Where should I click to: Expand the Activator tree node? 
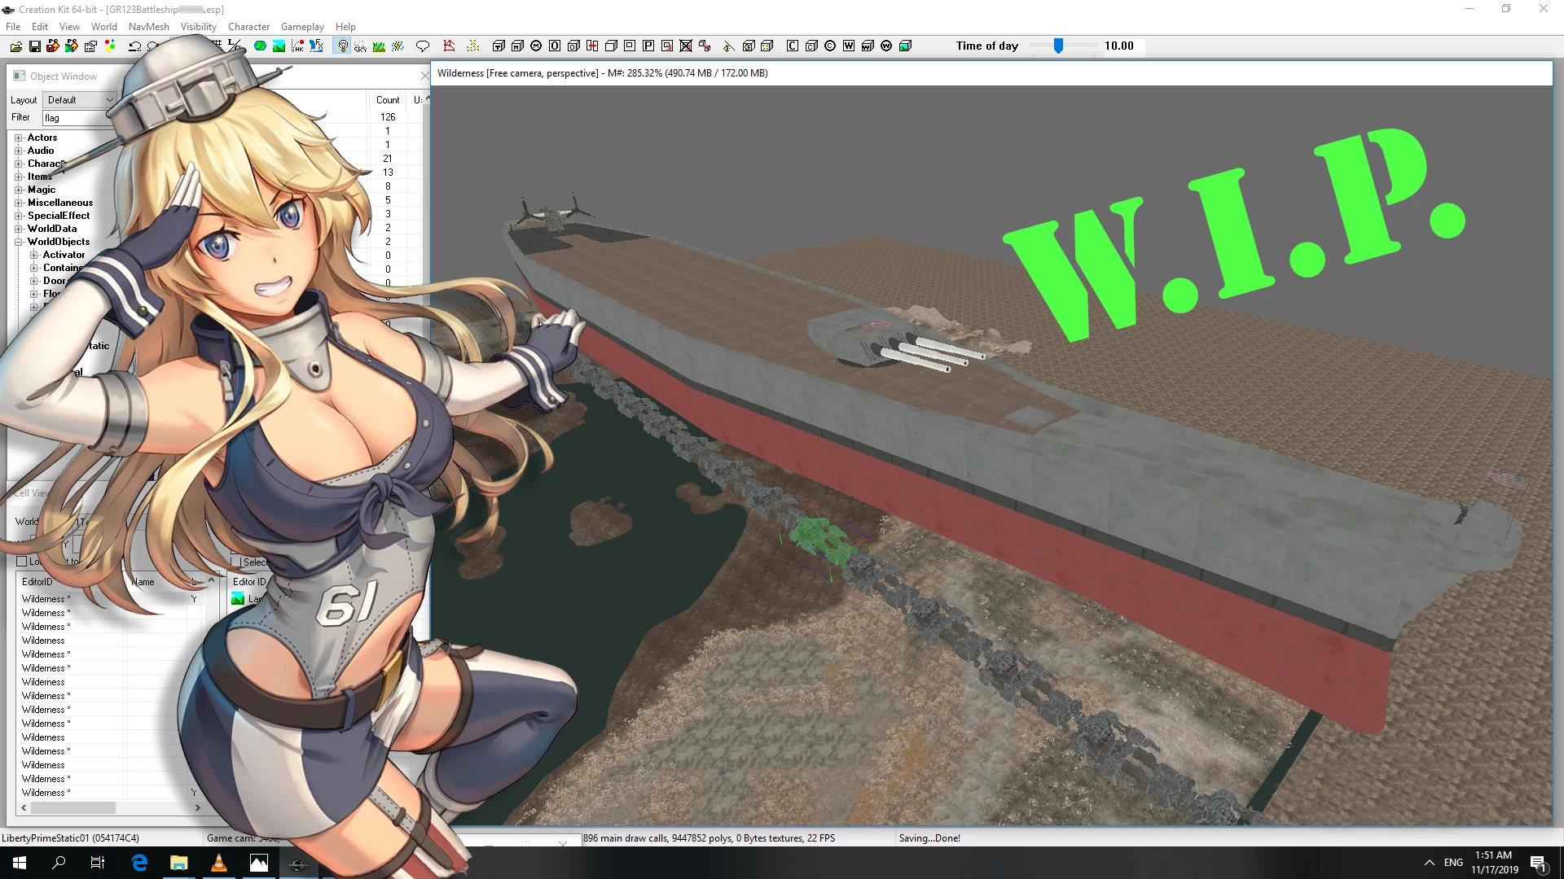(33, 256)
